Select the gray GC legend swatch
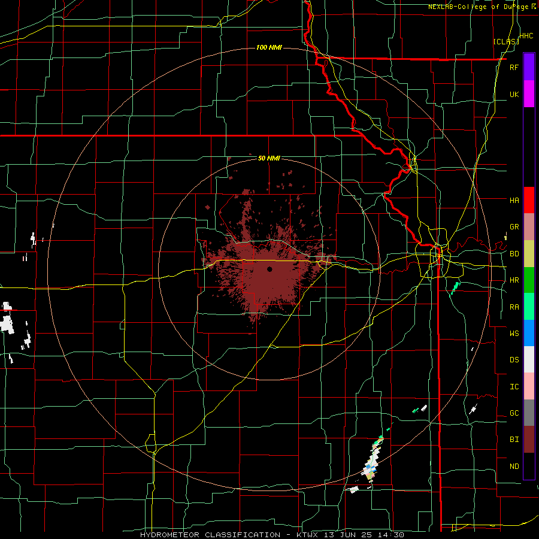Screen dimensions: 539x539 pyautogui.click(x=529, y=413)
